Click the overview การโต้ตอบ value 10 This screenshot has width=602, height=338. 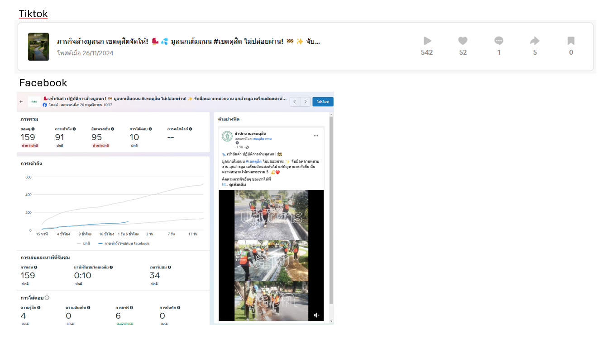(x=134, y=137)
